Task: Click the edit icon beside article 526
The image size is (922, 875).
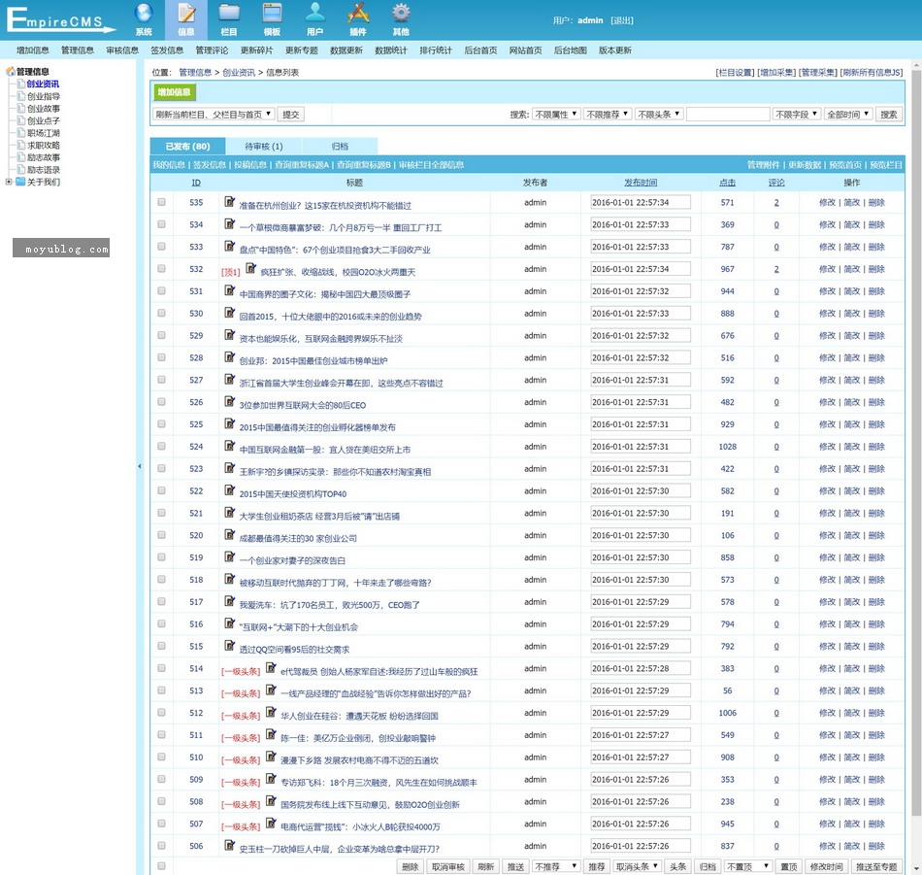Action: click(230, 401)
